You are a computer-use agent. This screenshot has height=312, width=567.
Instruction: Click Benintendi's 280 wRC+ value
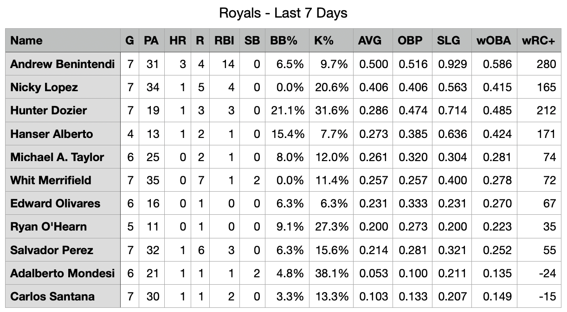click(545, 64)
